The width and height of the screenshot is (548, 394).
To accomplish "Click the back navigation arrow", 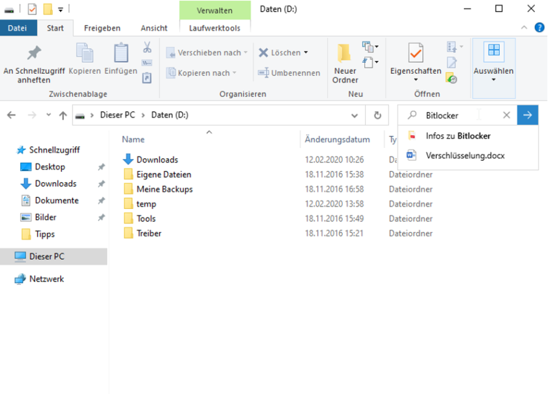I will pos(11,115).
